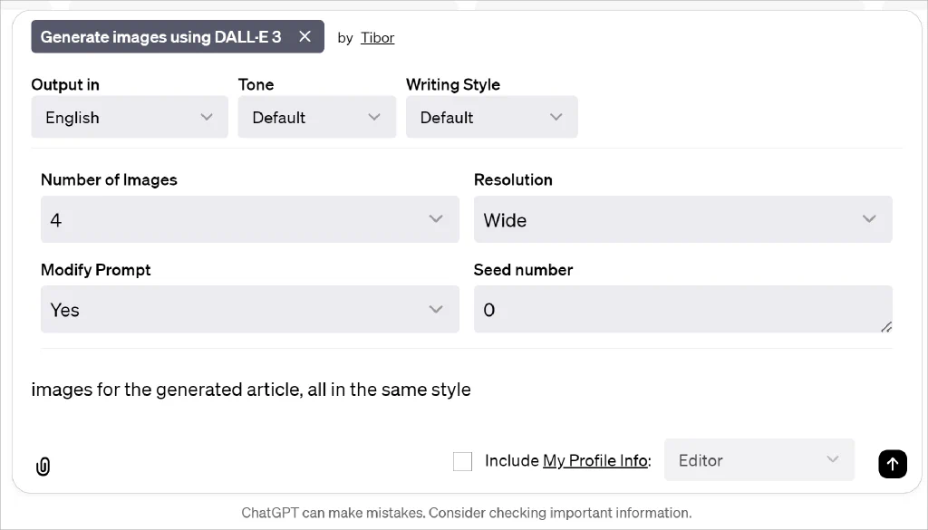Image resolution: width=928 pixels, height=530 pixels.
Task: Tick the Include My Profile Info checkbox
Action: [462, 461]
